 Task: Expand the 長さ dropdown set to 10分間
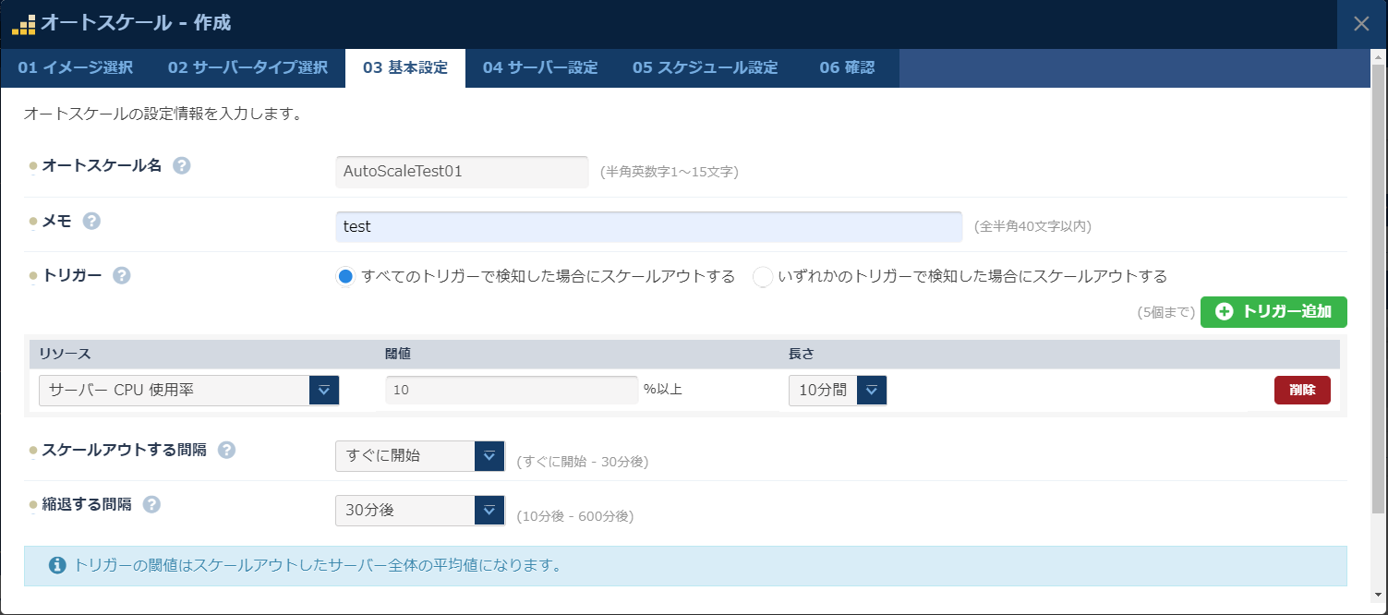(869, 390)
